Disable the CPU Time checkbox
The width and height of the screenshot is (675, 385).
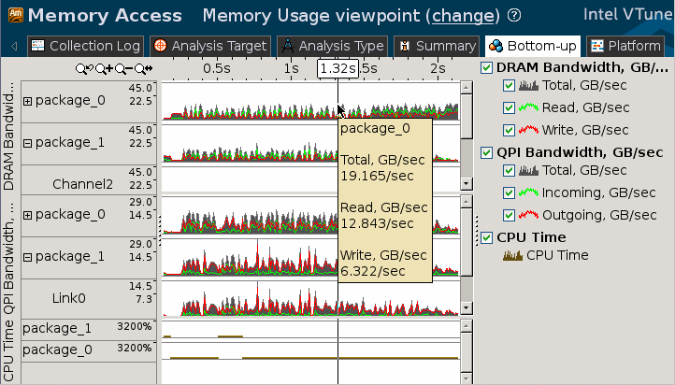[x=486, y=237]
